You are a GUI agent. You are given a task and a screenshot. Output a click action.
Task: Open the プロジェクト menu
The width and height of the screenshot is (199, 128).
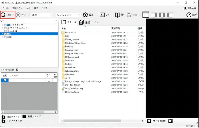point(17,8)
